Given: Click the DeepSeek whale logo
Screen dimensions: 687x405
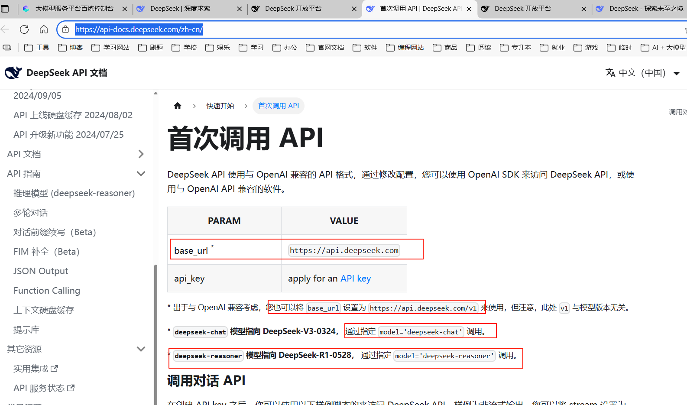Looking at the screenshot, I should pyautogui.click(x=13, y=73).
